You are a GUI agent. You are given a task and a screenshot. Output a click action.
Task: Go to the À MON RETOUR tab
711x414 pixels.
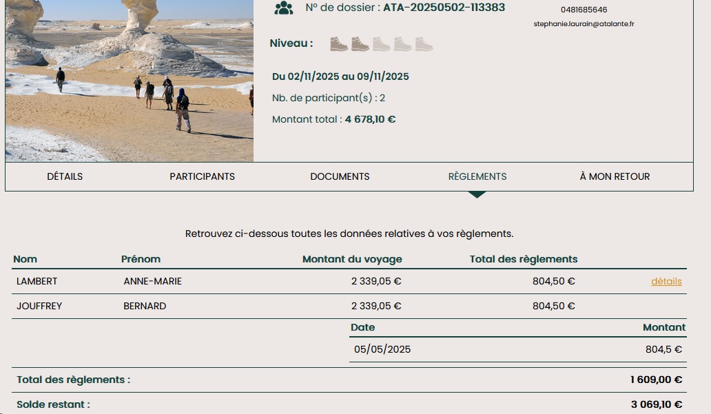(615, 176)
